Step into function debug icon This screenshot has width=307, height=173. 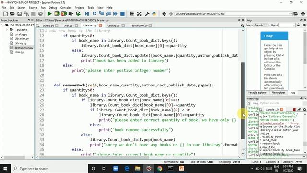(x=101, y=14)
